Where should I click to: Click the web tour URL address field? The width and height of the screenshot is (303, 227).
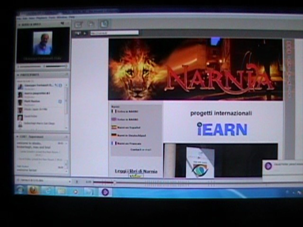coord(115,33)
